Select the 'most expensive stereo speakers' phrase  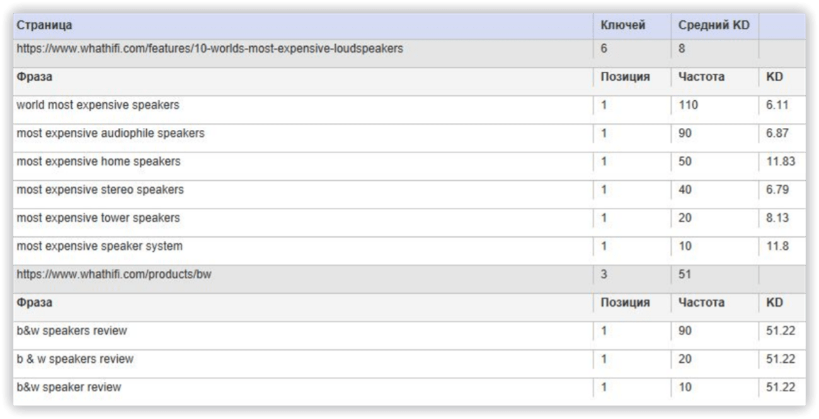pos(100,190)
